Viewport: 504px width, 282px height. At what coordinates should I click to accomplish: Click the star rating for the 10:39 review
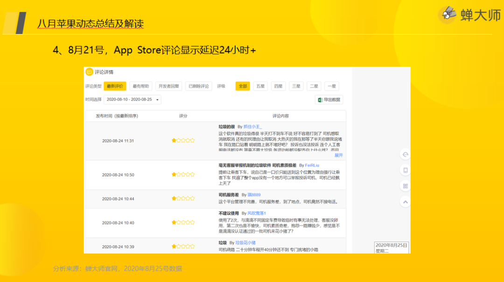[183, 247]
